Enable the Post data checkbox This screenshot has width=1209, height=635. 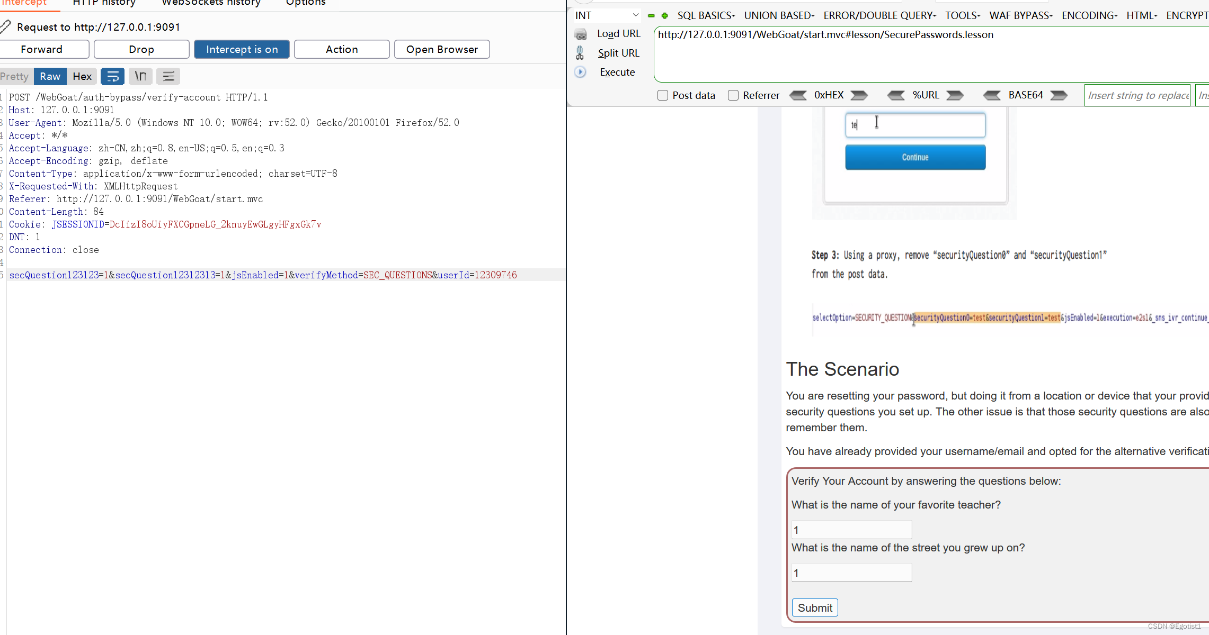[663, 95]
